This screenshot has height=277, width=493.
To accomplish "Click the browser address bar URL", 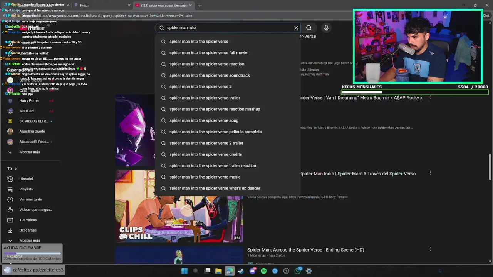I will tap(115, 16).
